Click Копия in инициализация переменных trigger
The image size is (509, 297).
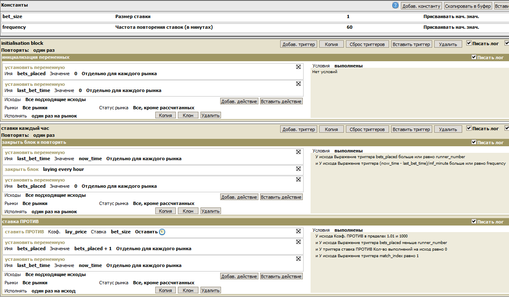[166, 115]
